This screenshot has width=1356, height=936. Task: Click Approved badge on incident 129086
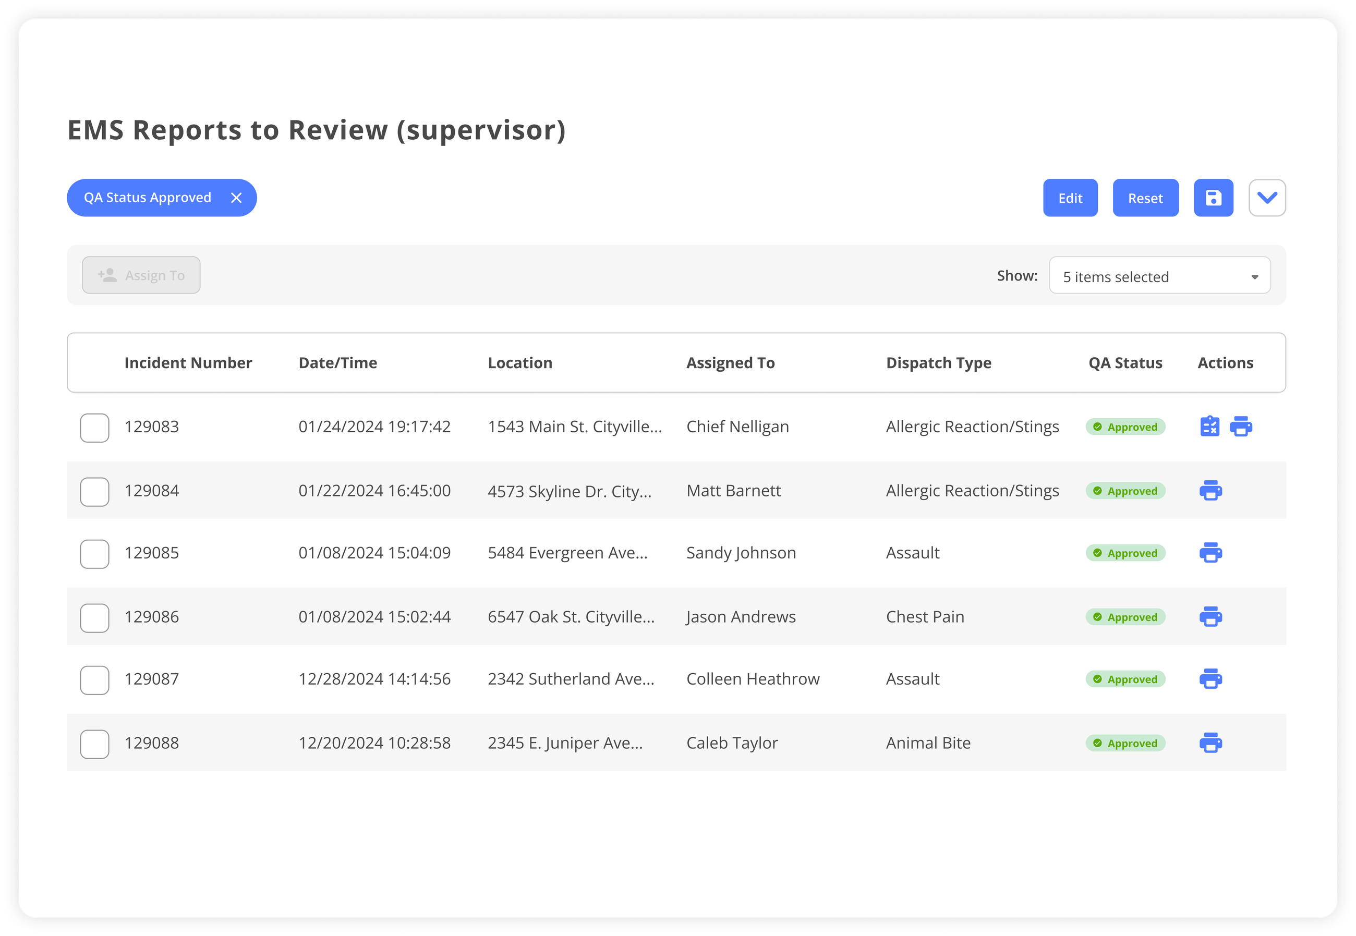(x=1125, y=617)
